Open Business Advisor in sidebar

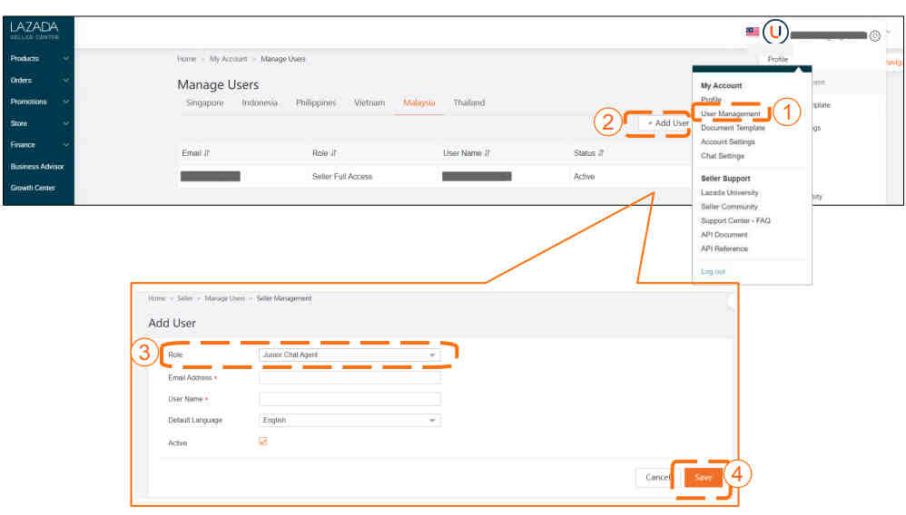click(37, 166)
